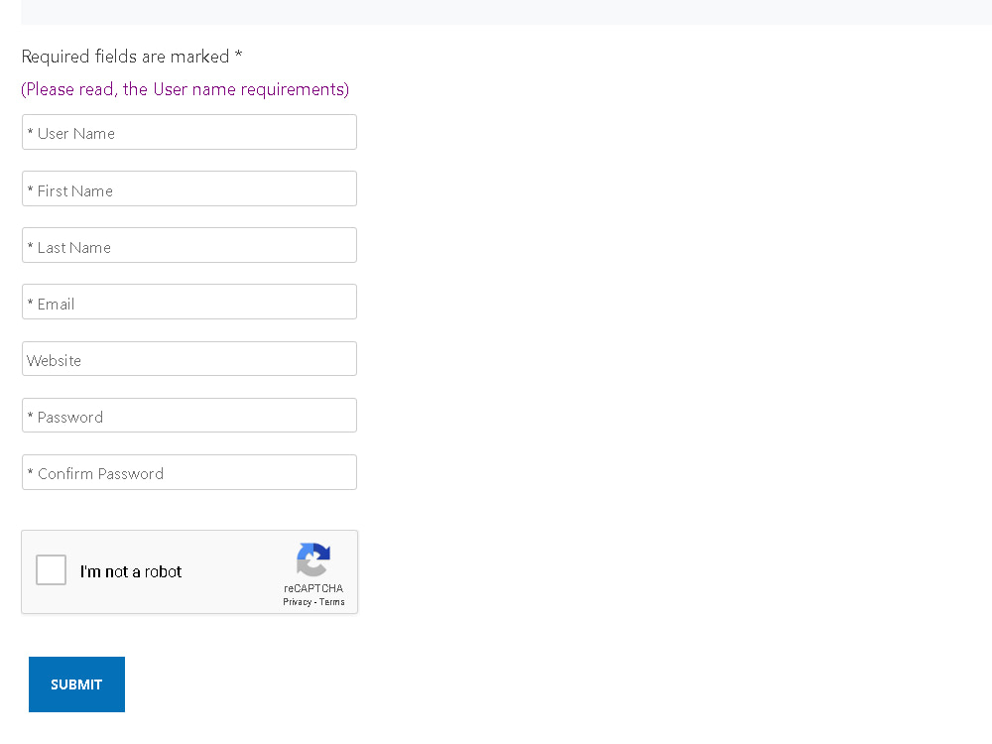
Task: Click the reCAPTCHA logo icon
Action: tap(313, 559)
